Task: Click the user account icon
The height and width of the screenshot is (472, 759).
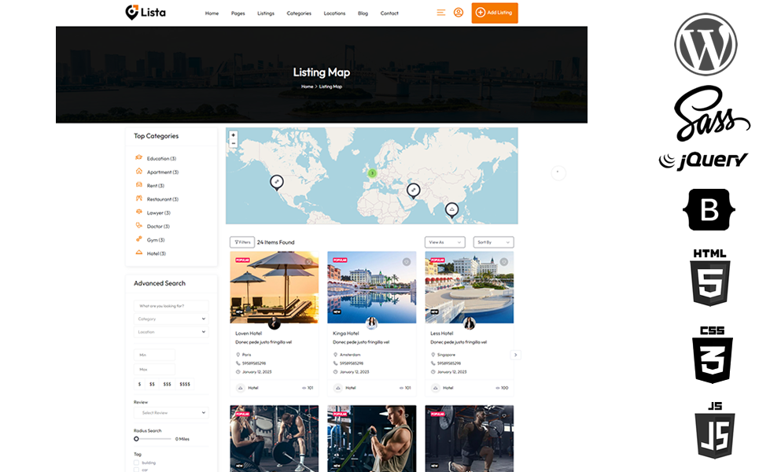Action: coord(459,13)
